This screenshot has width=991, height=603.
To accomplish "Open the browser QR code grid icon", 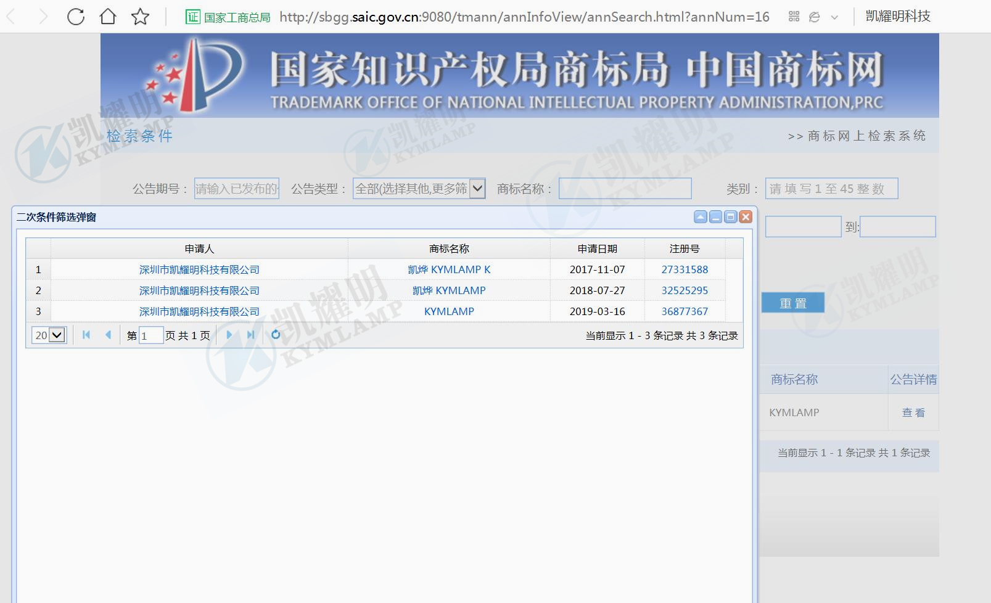I will coord(794,17).
